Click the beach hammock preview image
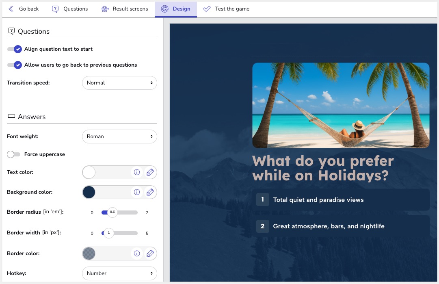 (x=341, y=105)
